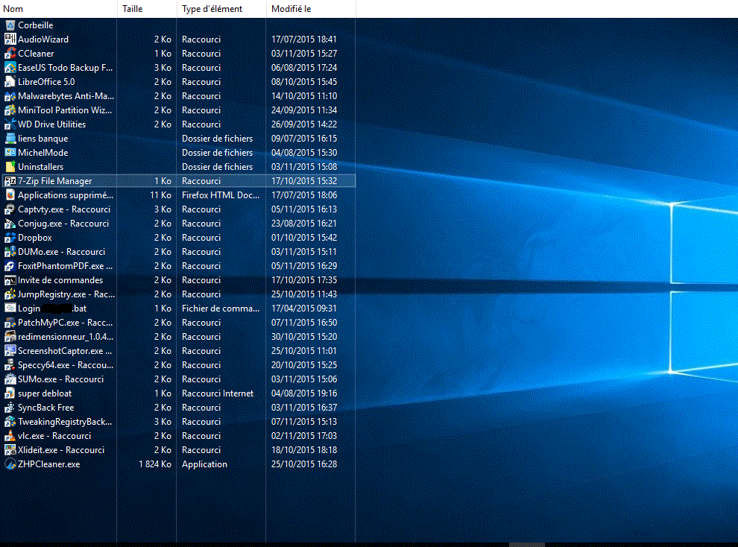738x547 pixels.
Task: Click the SyncBack Free icon
Action: [10, 408]
